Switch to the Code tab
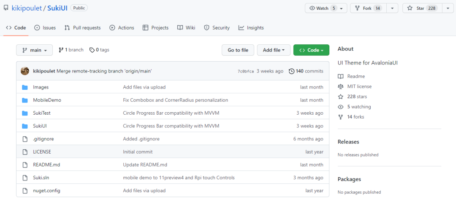 click(16, 28)
